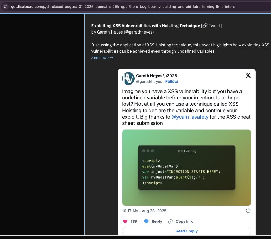Open Read 1 reply
271x239 pixels.
[x=186, y=231]
